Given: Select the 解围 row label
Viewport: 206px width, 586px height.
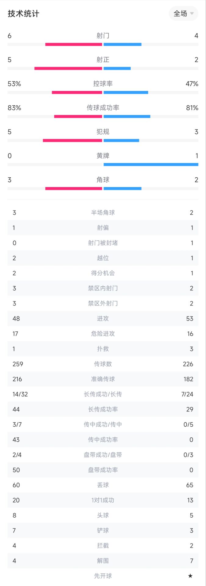Looking at the screenshot, I should point(103,561).
